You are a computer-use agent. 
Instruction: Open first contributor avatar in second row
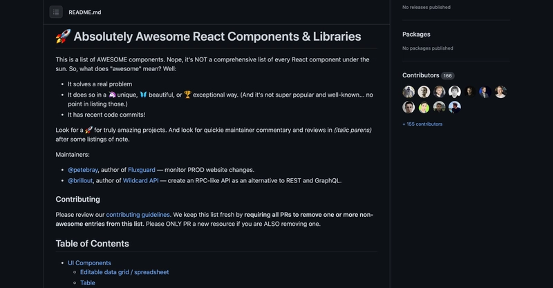click(x=409, y=107)
